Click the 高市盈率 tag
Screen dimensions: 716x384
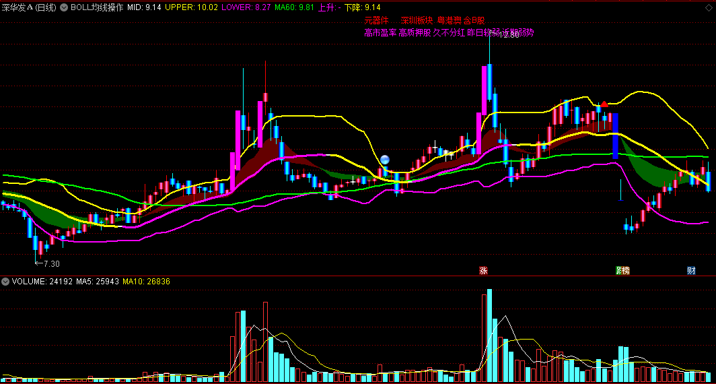tap(380, 33)
